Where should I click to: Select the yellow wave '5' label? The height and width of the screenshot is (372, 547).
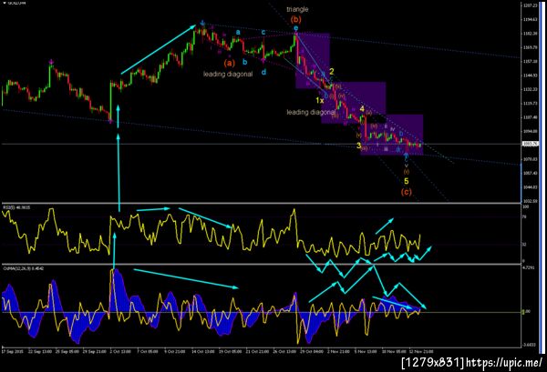tap(406, 181)
